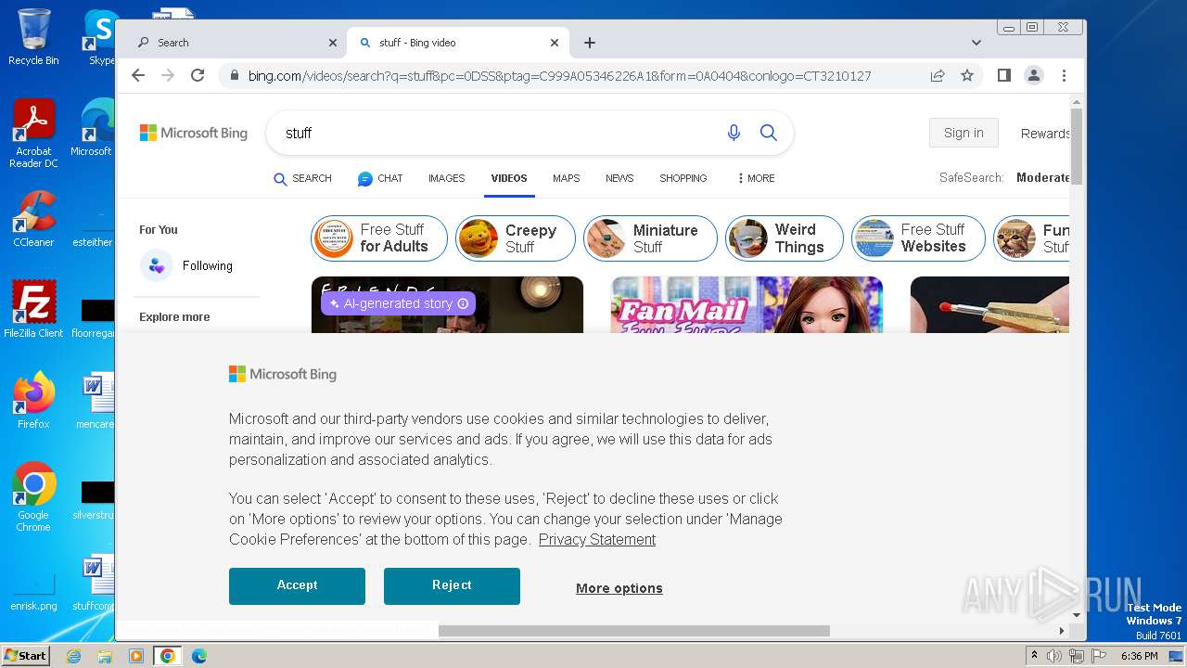Open the Windows Start menu
The width and height of the screenshot is (1187, 668).
pos(25,656)
